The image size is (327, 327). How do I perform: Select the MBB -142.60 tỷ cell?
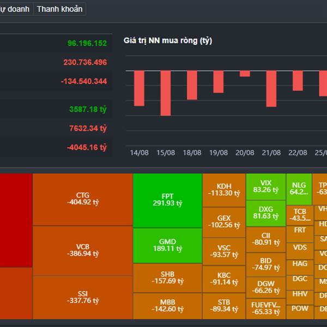coord(168,306)
